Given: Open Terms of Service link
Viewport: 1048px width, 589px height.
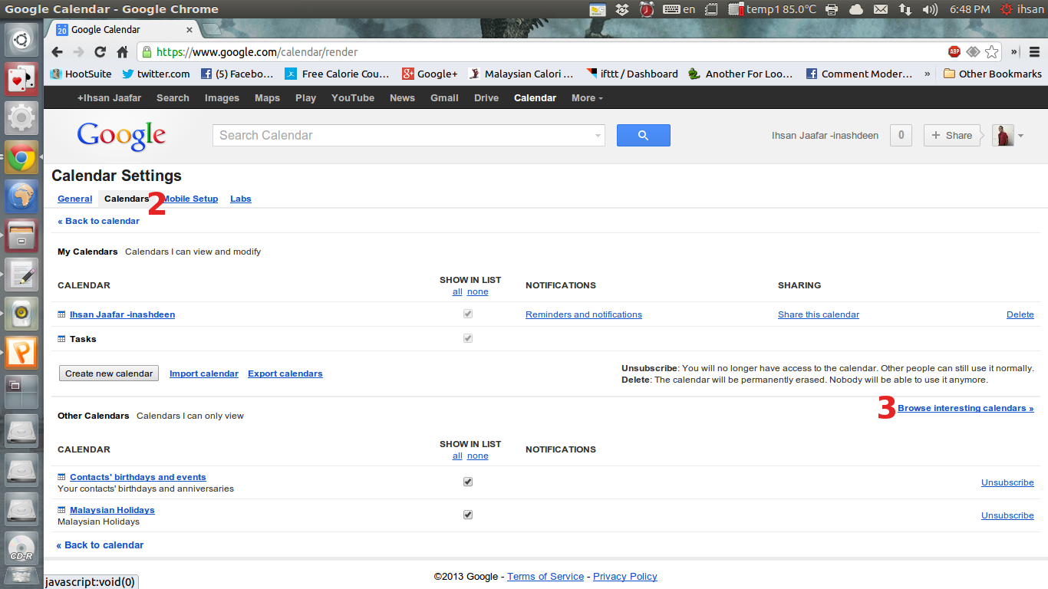Looking at the screenshot, I should (545, 577).
